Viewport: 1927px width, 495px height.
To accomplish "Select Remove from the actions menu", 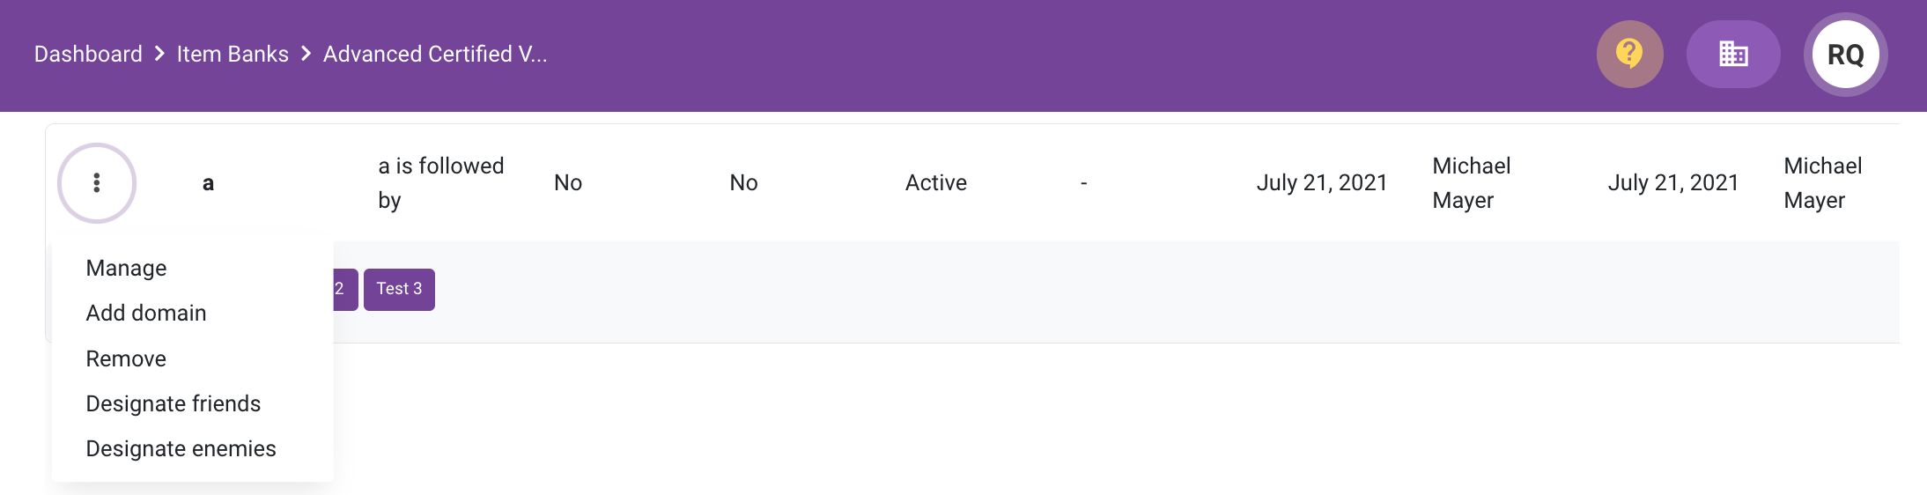I will [126, 358].
